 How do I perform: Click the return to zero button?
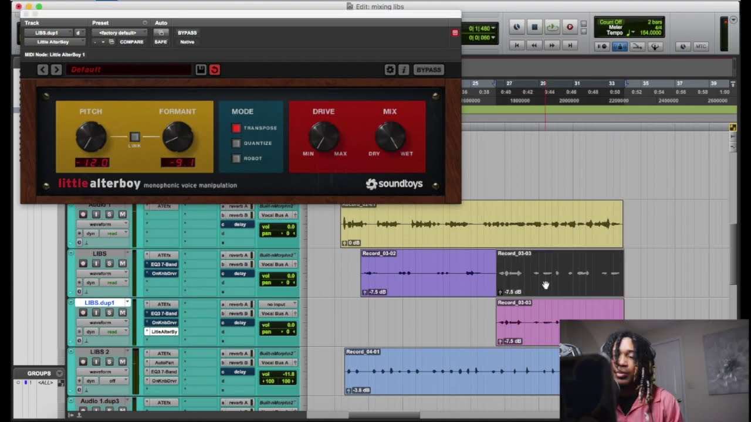(x=517, y=45)
